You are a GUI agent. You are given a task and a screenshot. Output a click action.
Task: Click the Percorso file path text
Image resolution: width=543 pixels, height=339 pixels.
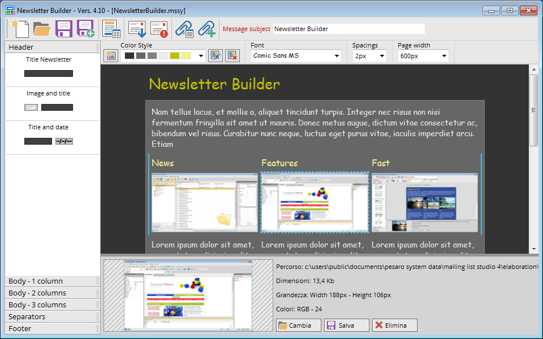pyautogui.click(x=407, y=267)
